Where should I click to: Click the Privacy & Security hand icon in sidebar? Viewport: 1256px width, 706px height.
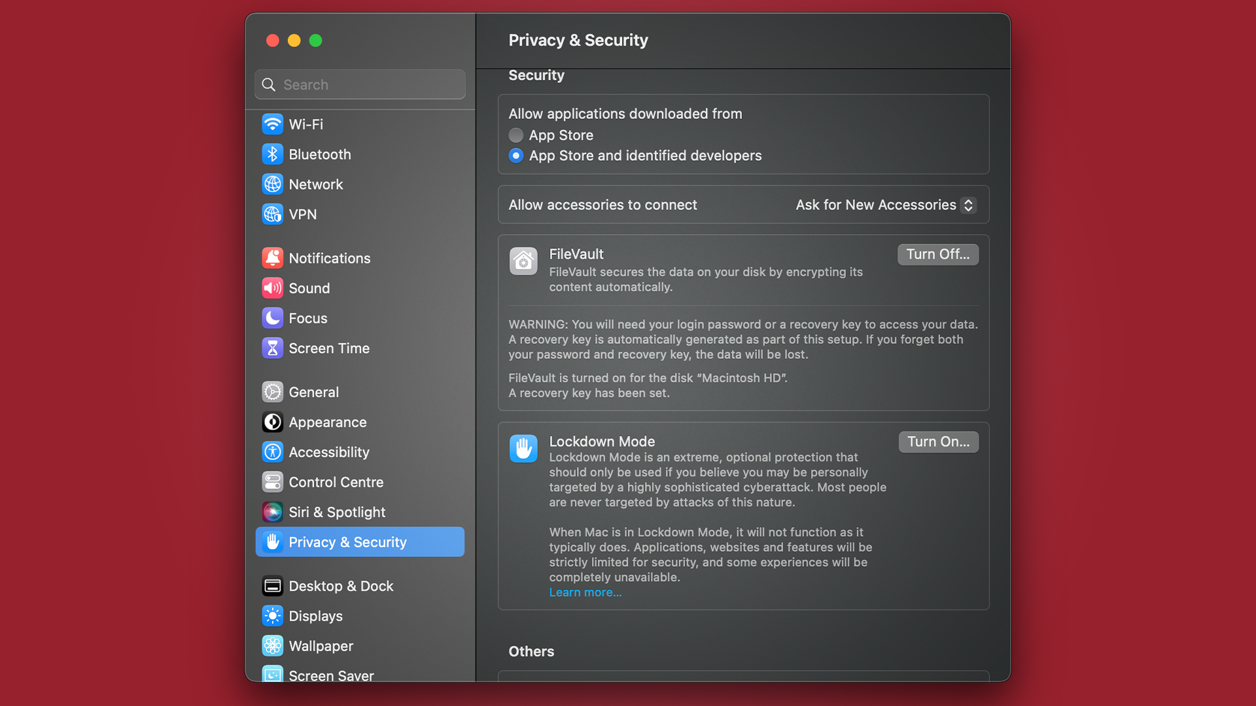point(273,542)
